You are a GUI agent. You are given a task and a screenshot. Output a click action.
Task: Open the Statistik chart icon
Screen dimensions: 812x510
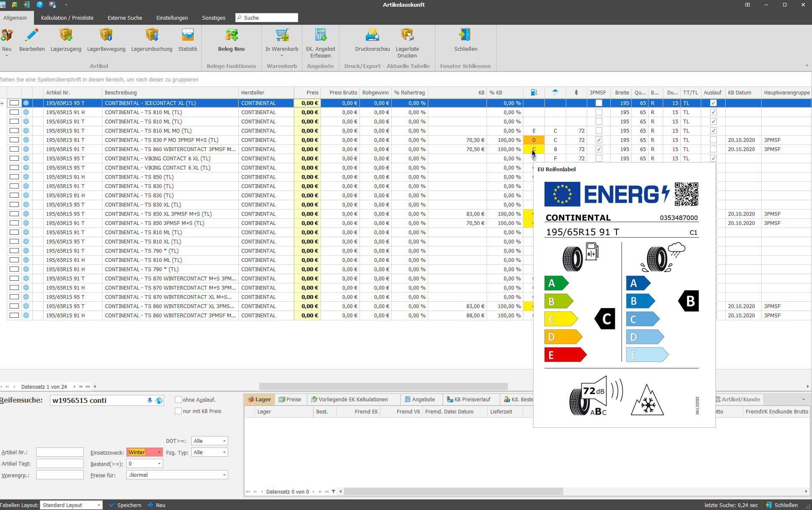187,35
